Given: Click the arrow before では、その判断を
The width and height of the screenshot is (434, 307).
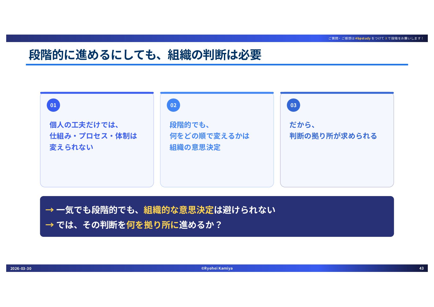Looking at the screenshot, I should (x=49, y=225).
